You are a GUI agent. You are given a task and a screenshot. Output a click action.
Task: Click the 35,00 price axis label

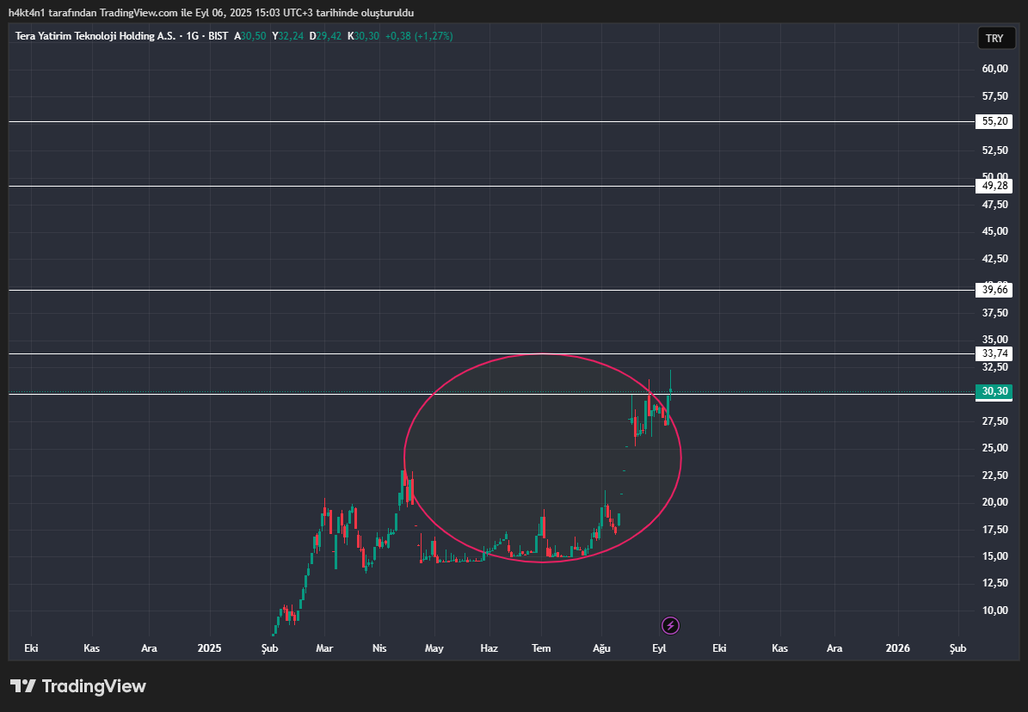[x=994, y=340]
